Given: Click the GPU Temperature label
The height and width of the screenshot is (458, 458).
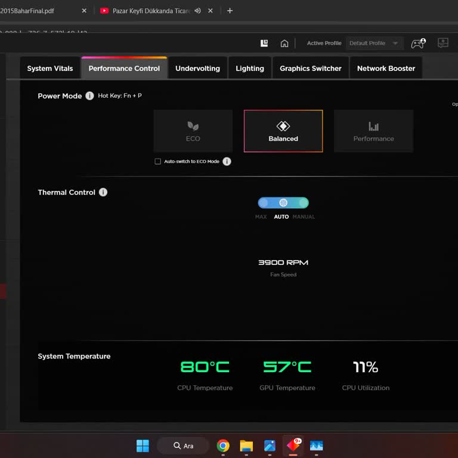Looking at the screenshot, I should 287,388.
